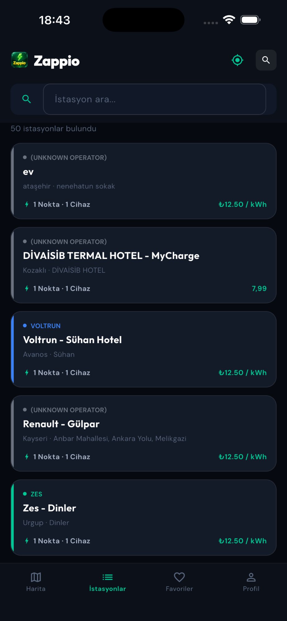Open Renault - Gülpar station details
Viewport: 287px width, 621px height.
(143, 433)
